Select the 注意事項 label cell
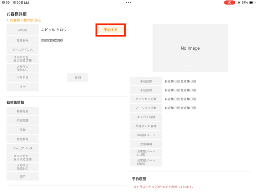 [x=146, y=144]
